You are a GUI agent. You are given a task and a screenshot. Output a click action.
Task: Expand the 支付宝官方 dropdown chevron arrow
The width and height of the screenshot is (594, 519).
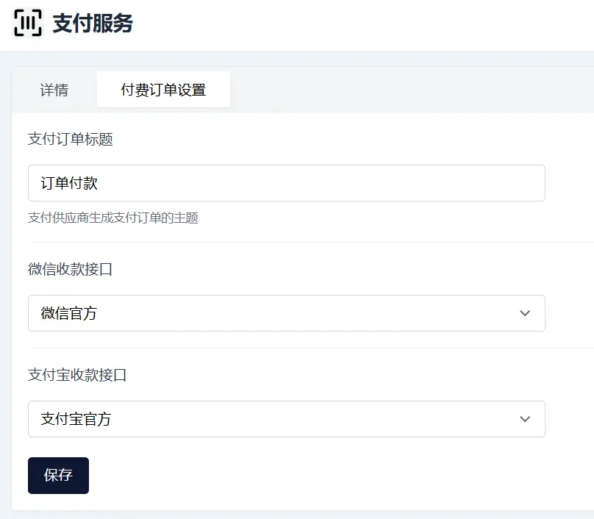[x=525, y=419]
